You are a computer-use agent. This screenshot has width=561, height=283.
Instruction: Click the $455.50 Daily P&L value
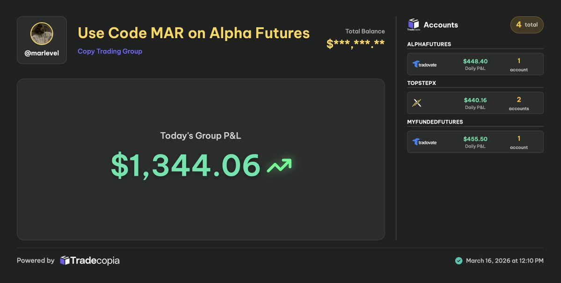tap(475, 139)
